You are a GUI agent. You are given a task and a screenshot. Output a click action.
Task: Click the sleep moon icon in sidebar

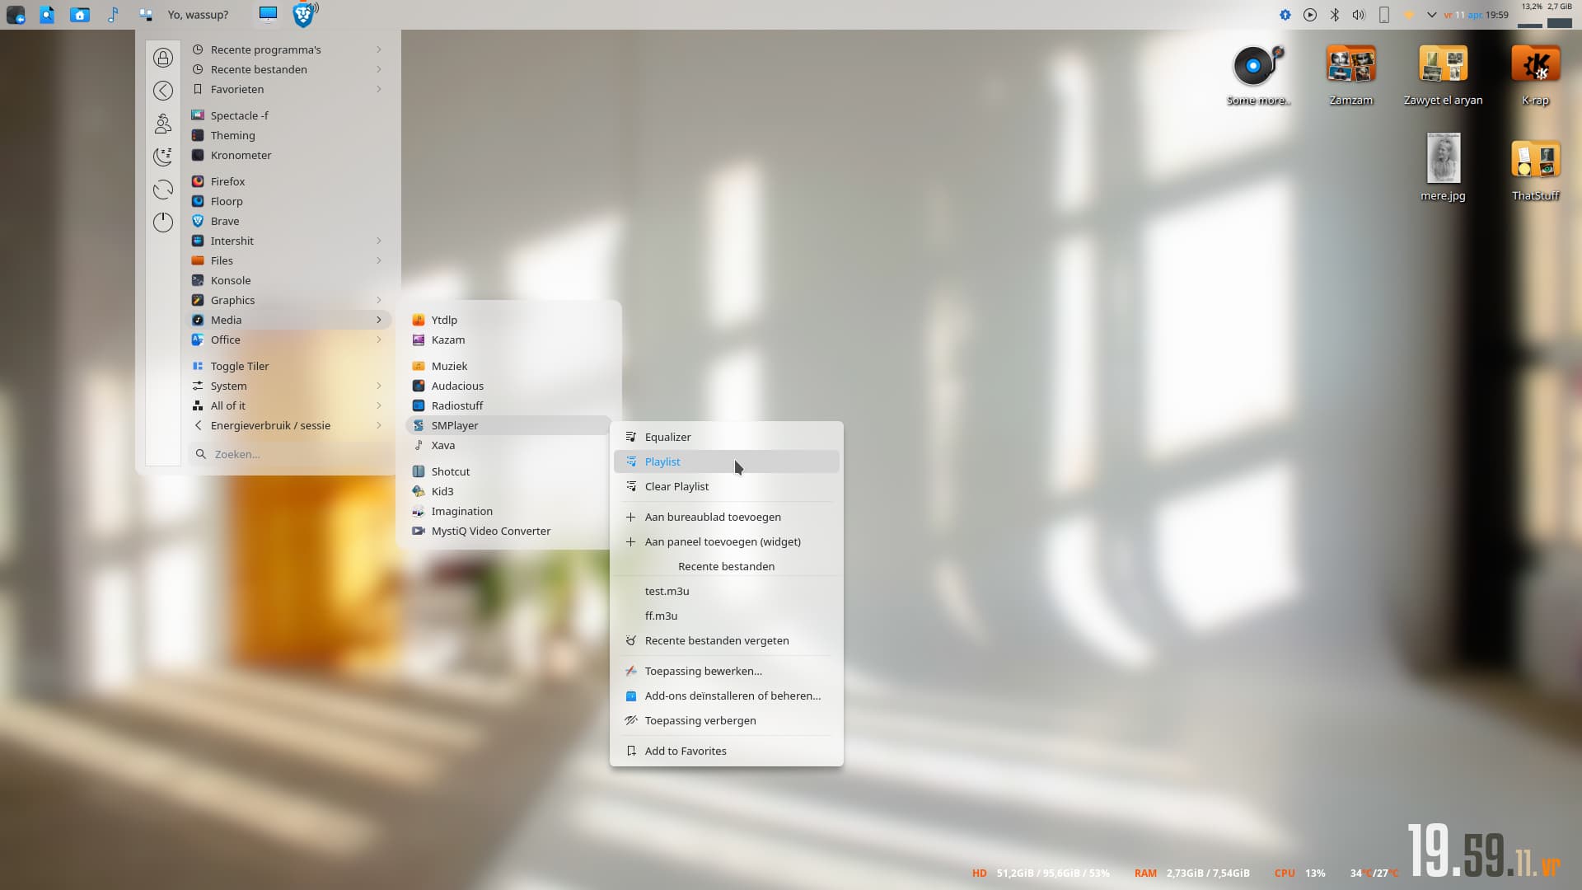[x=163, y=157]
